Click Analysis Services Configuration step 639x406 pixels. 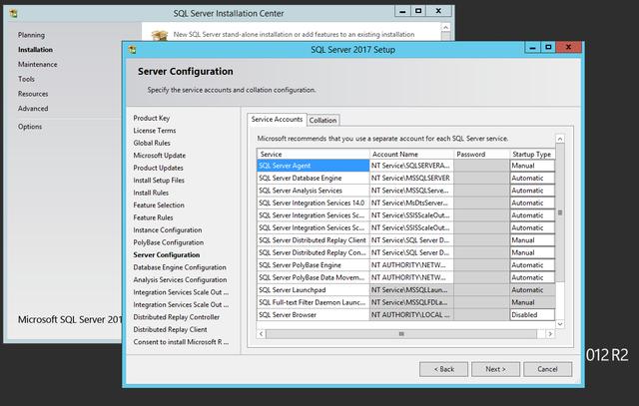(180, 279)
